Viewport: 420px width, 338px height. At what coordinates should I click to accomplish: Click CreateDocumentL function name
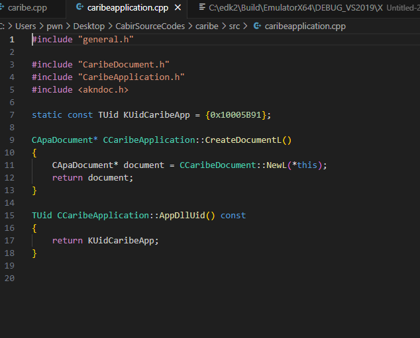click(x=243, y=140)
